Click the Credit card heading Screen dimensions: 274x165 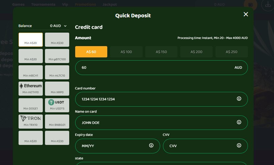89,27
